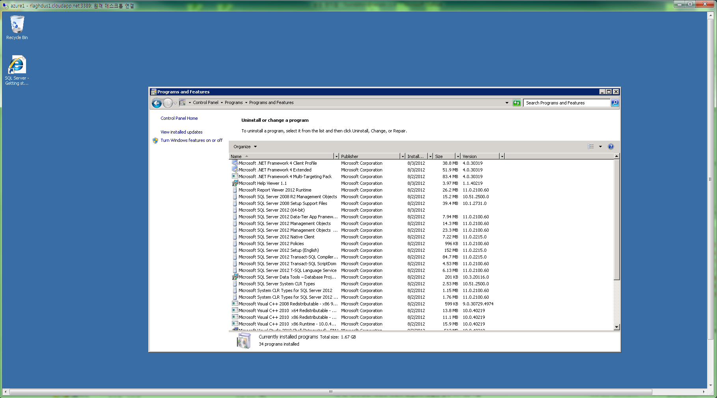Click the Search Programs and Features box
This screenshot has width=717, height=398.
[567, 103]
